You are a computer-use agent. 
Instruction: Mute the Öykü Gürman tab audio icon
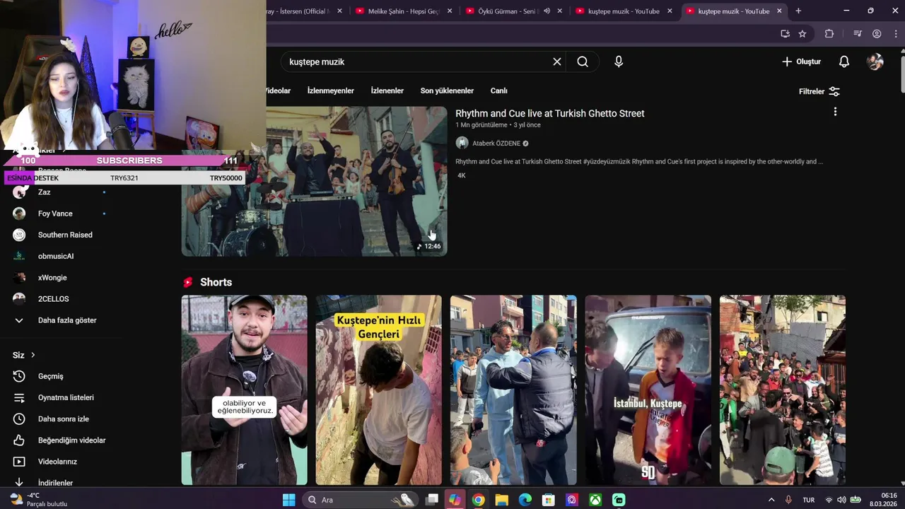[x=547, y=11]
